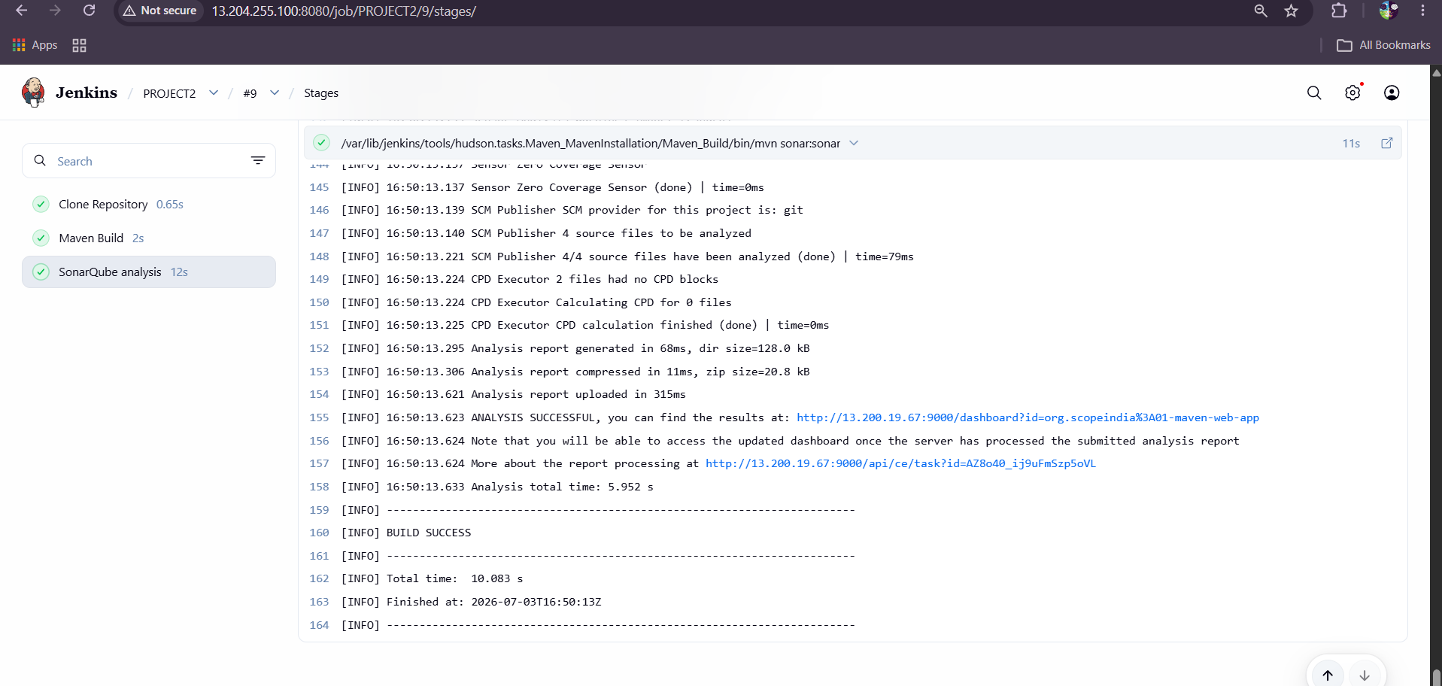Expand the PROJECT2 breadcrumb dropdown chevron

(214, 93)
